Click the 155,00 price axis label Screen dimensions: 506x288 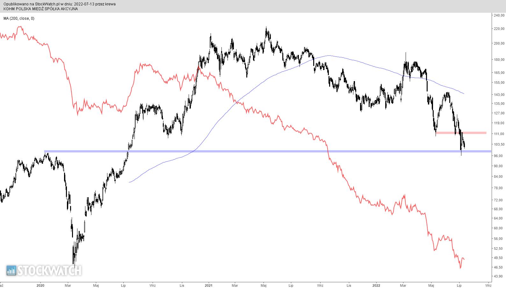pos(499,83)
